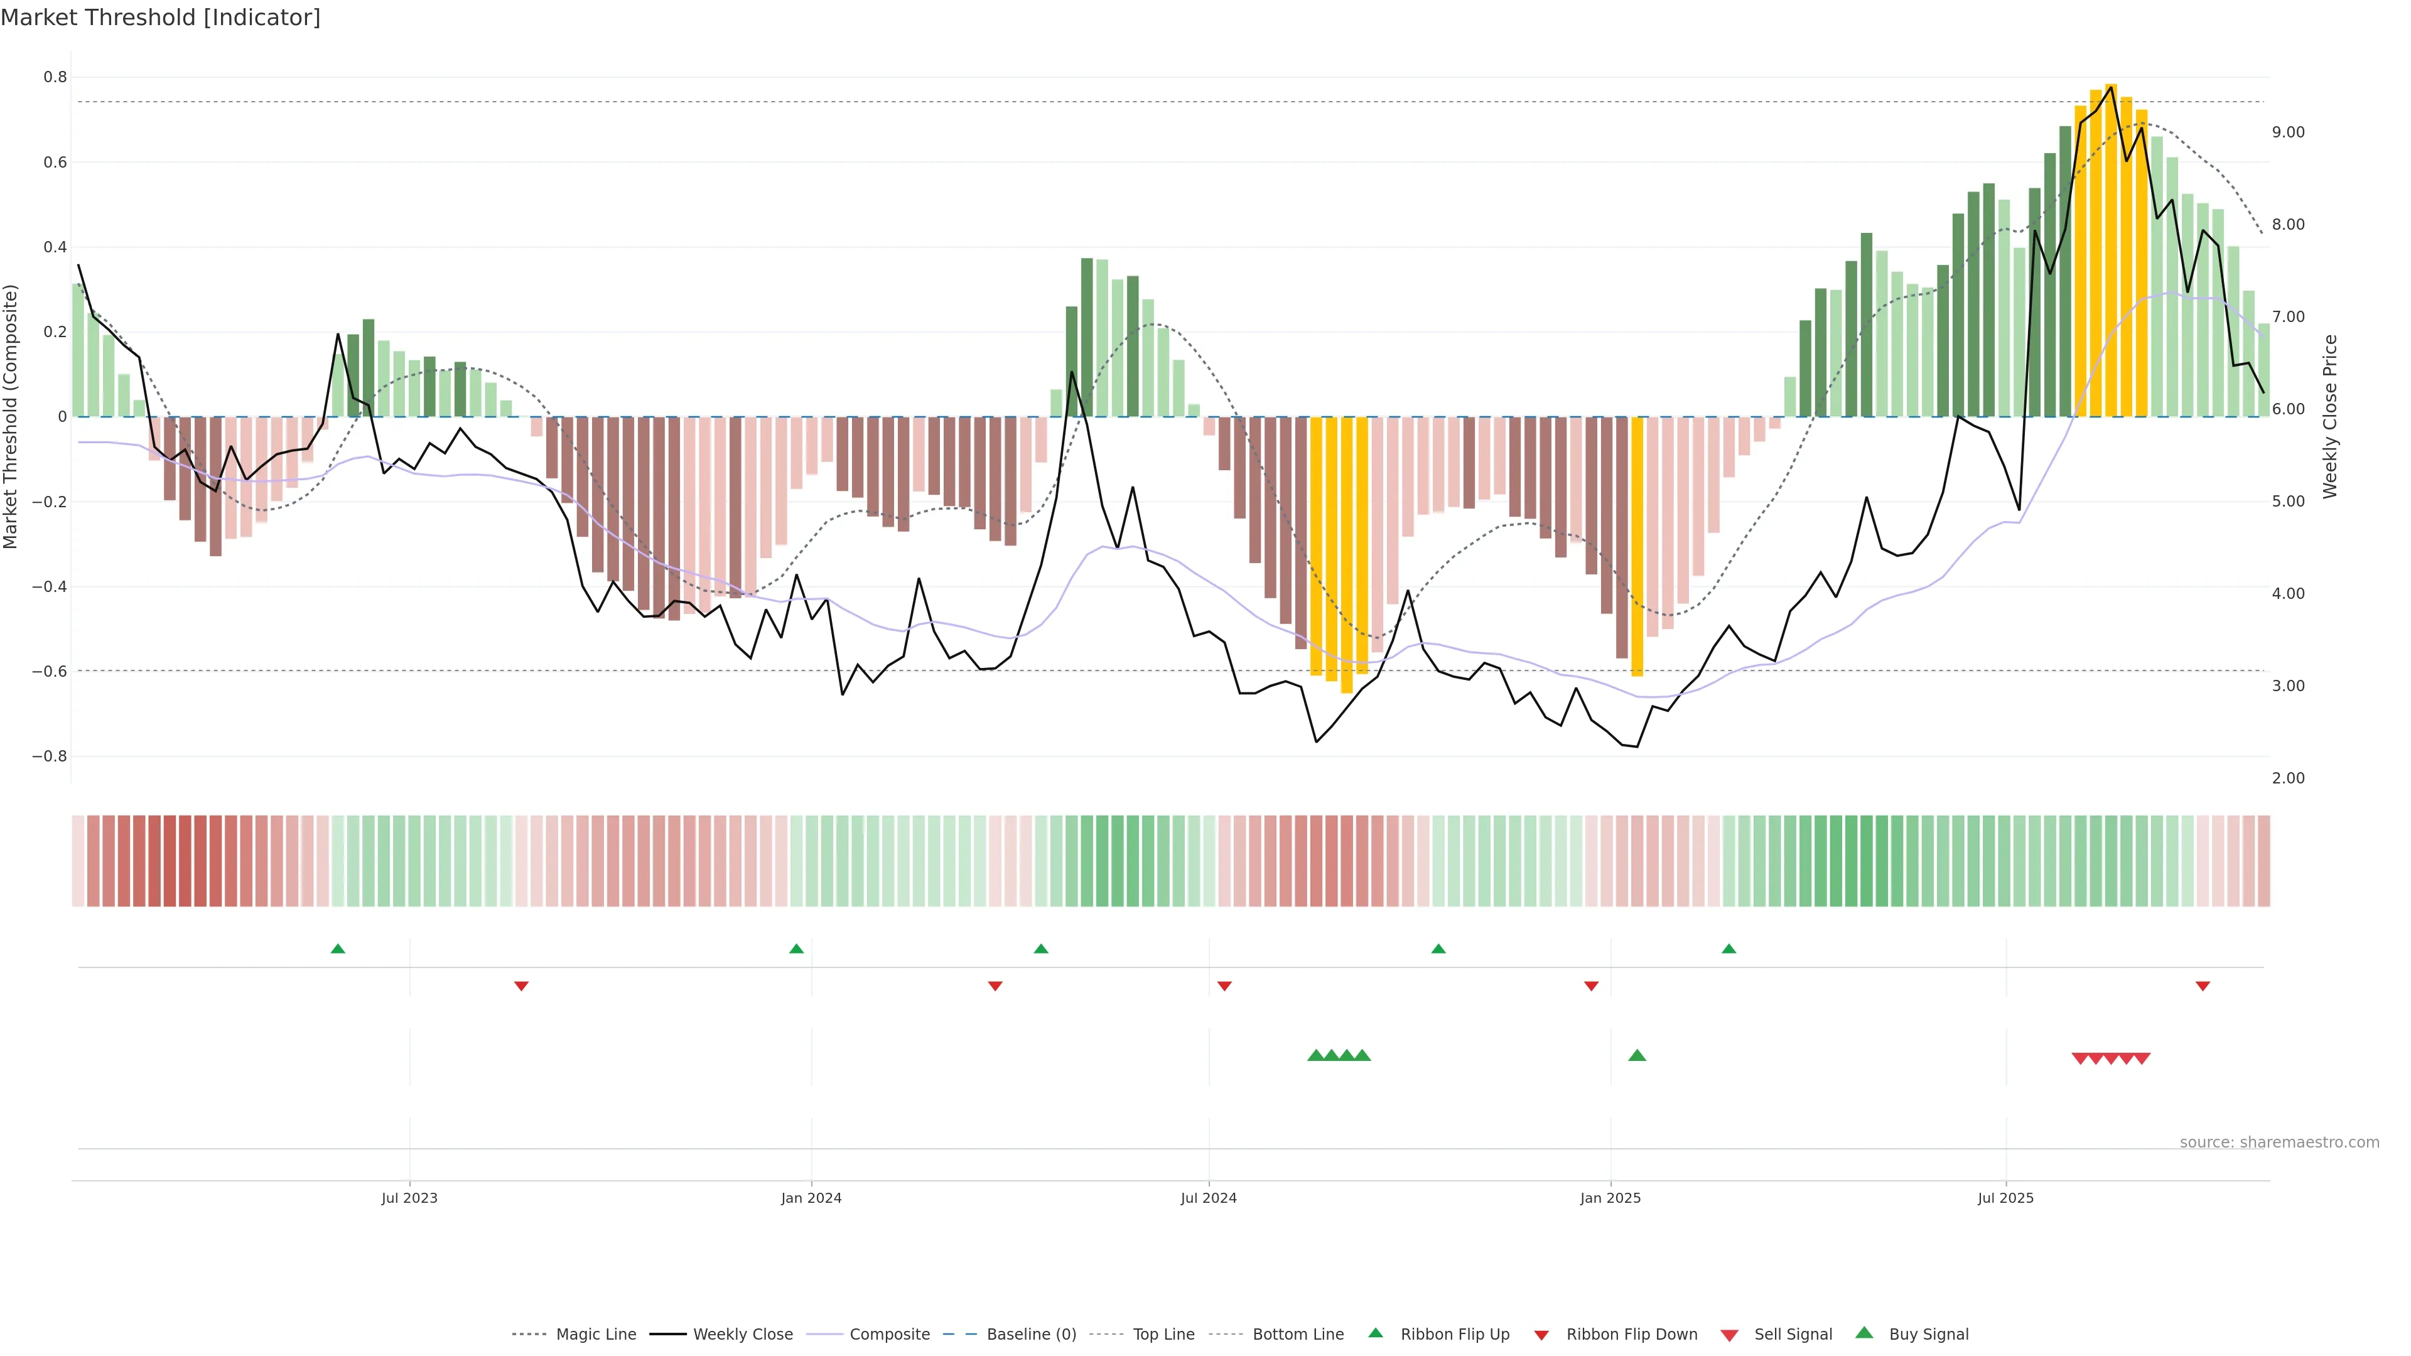Click the Buy Signal legend icon
Image resolution: width=2411 pixels, height=1356 pixels.
point(1864,1333)
